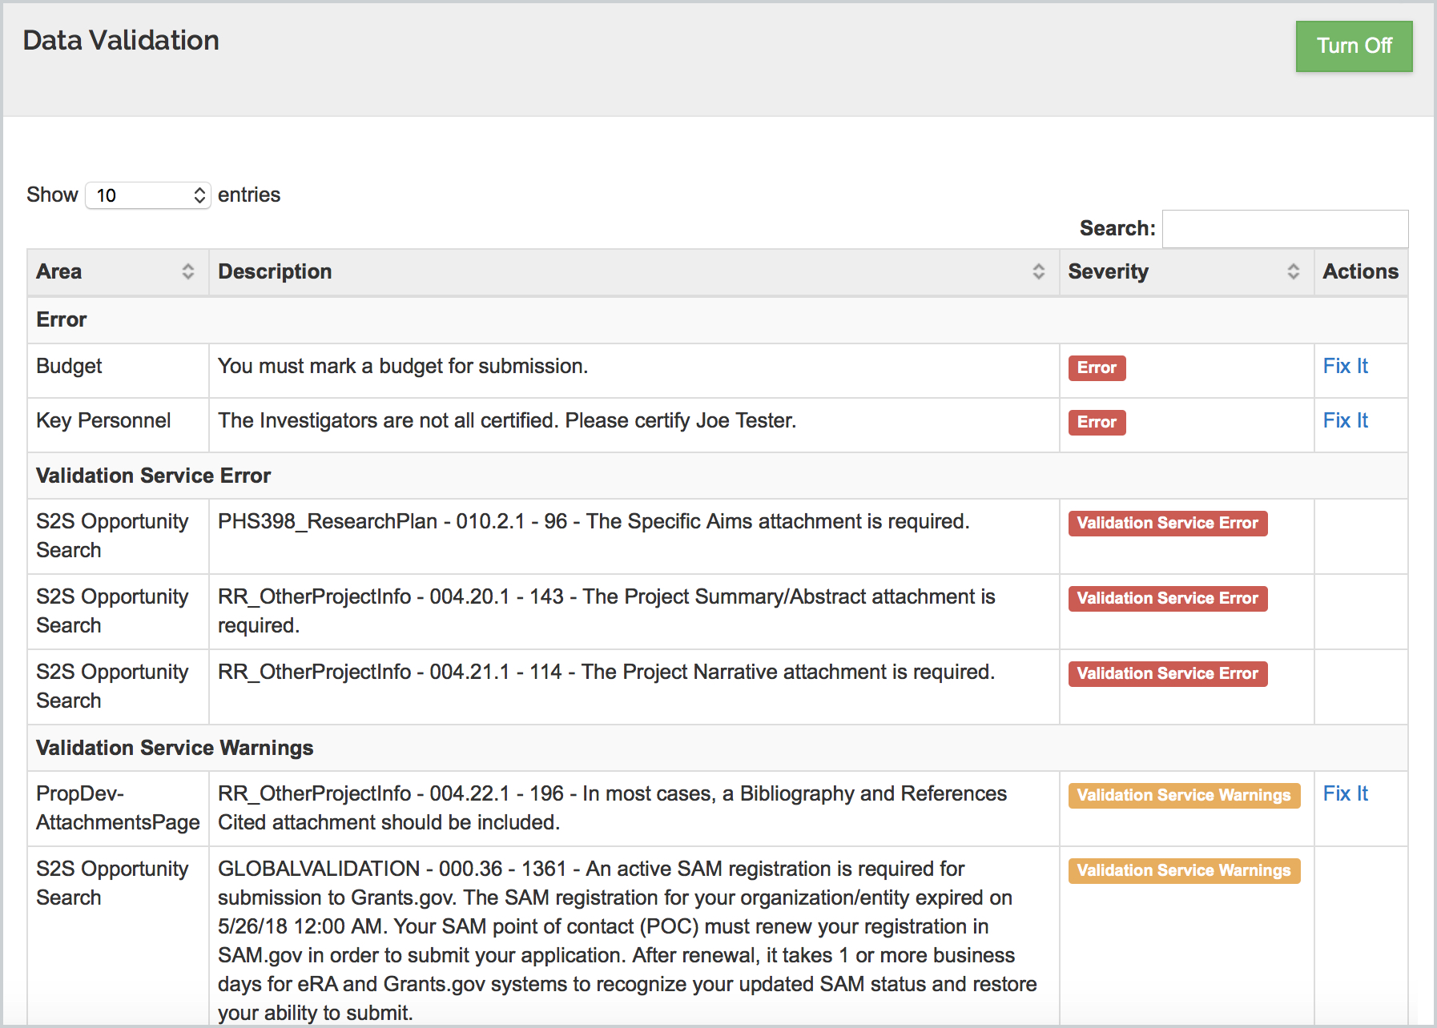
Task: Click Fix It for Key Personnel error
Action: [1345, 420]
